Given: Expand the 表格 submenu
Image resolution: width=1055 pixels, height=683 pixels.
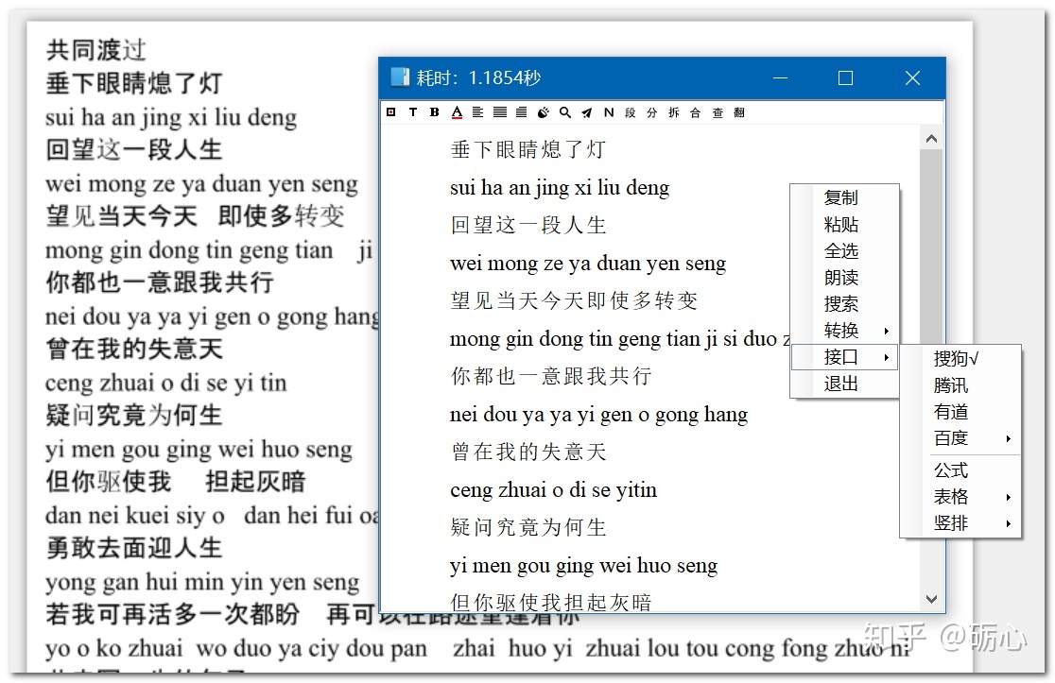Looking at the screenshot, I should 960,497.
